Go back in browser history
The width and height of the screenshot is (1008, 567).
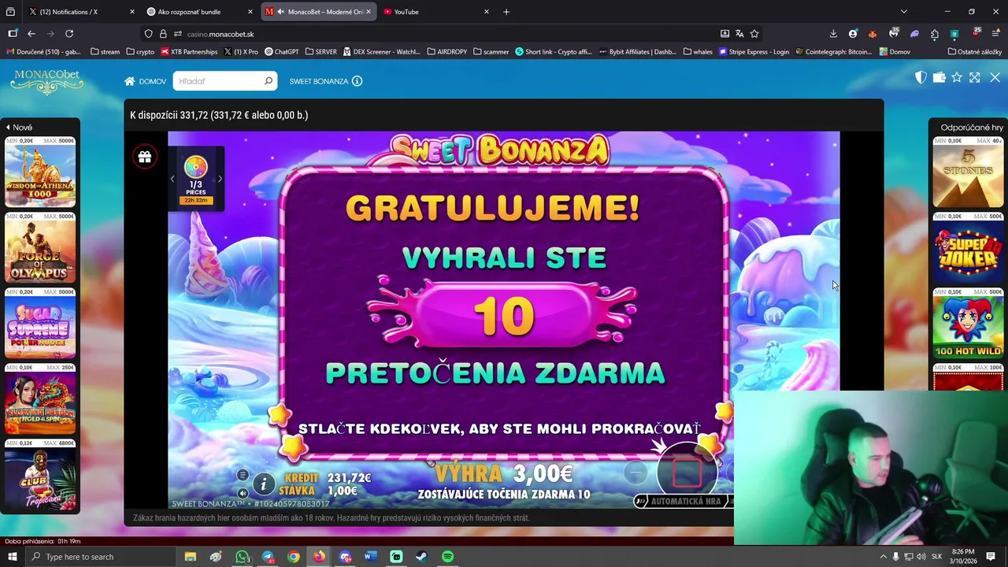pos(31,34)
